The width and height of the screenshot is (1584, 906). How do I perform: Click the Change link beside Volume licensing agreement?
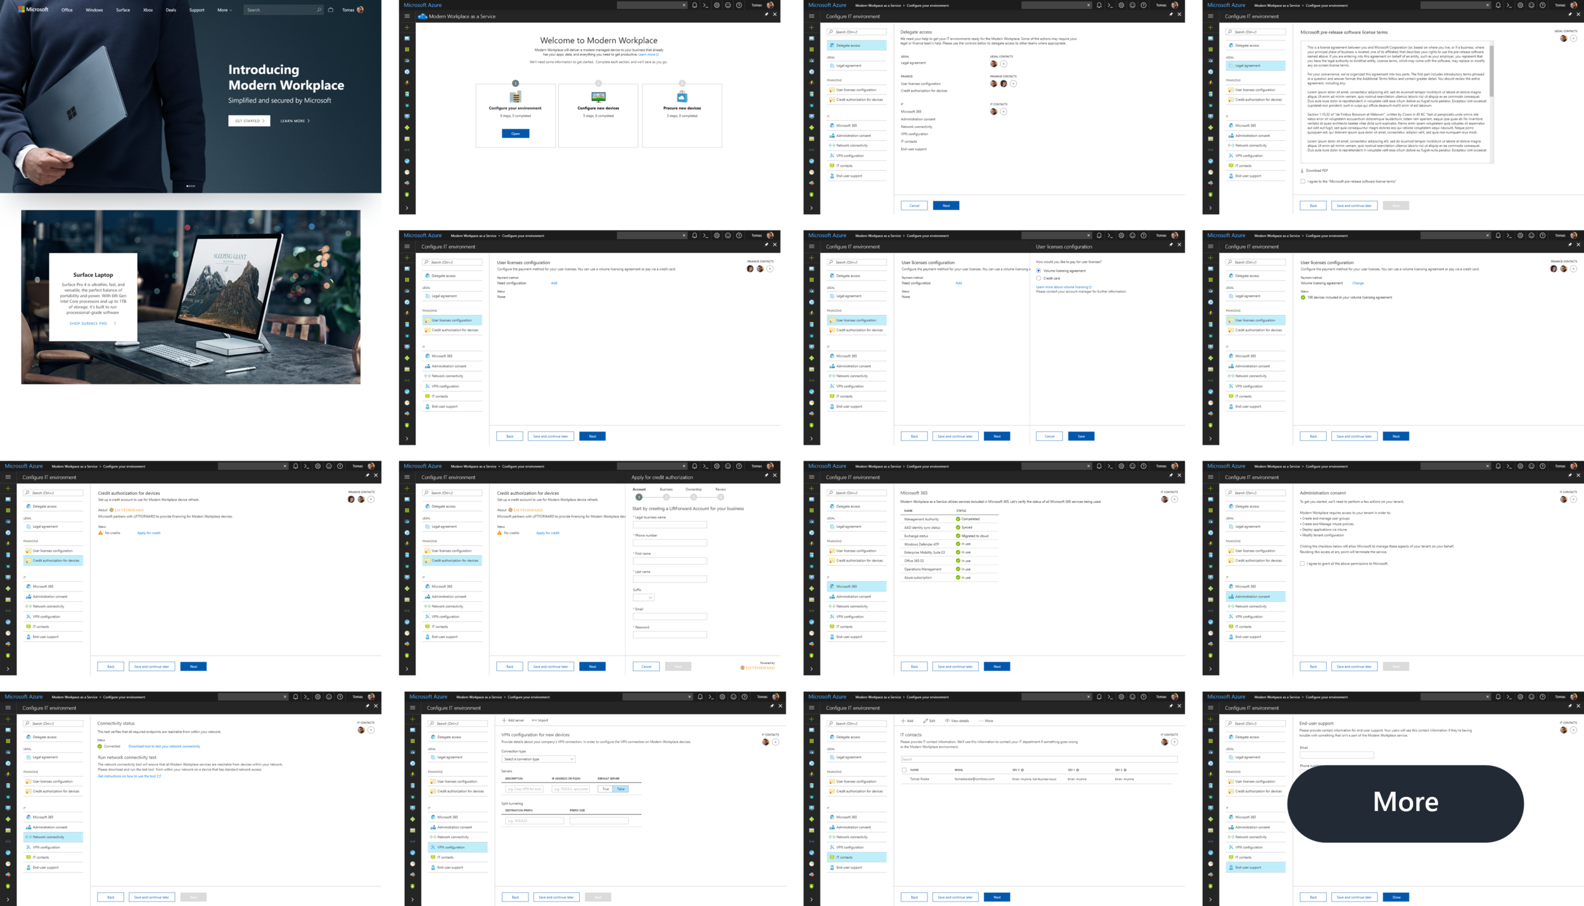(1358, 283)
